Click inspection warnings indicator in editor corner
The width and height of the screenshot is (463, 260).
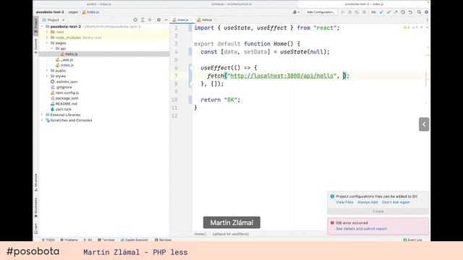[410, 27]
